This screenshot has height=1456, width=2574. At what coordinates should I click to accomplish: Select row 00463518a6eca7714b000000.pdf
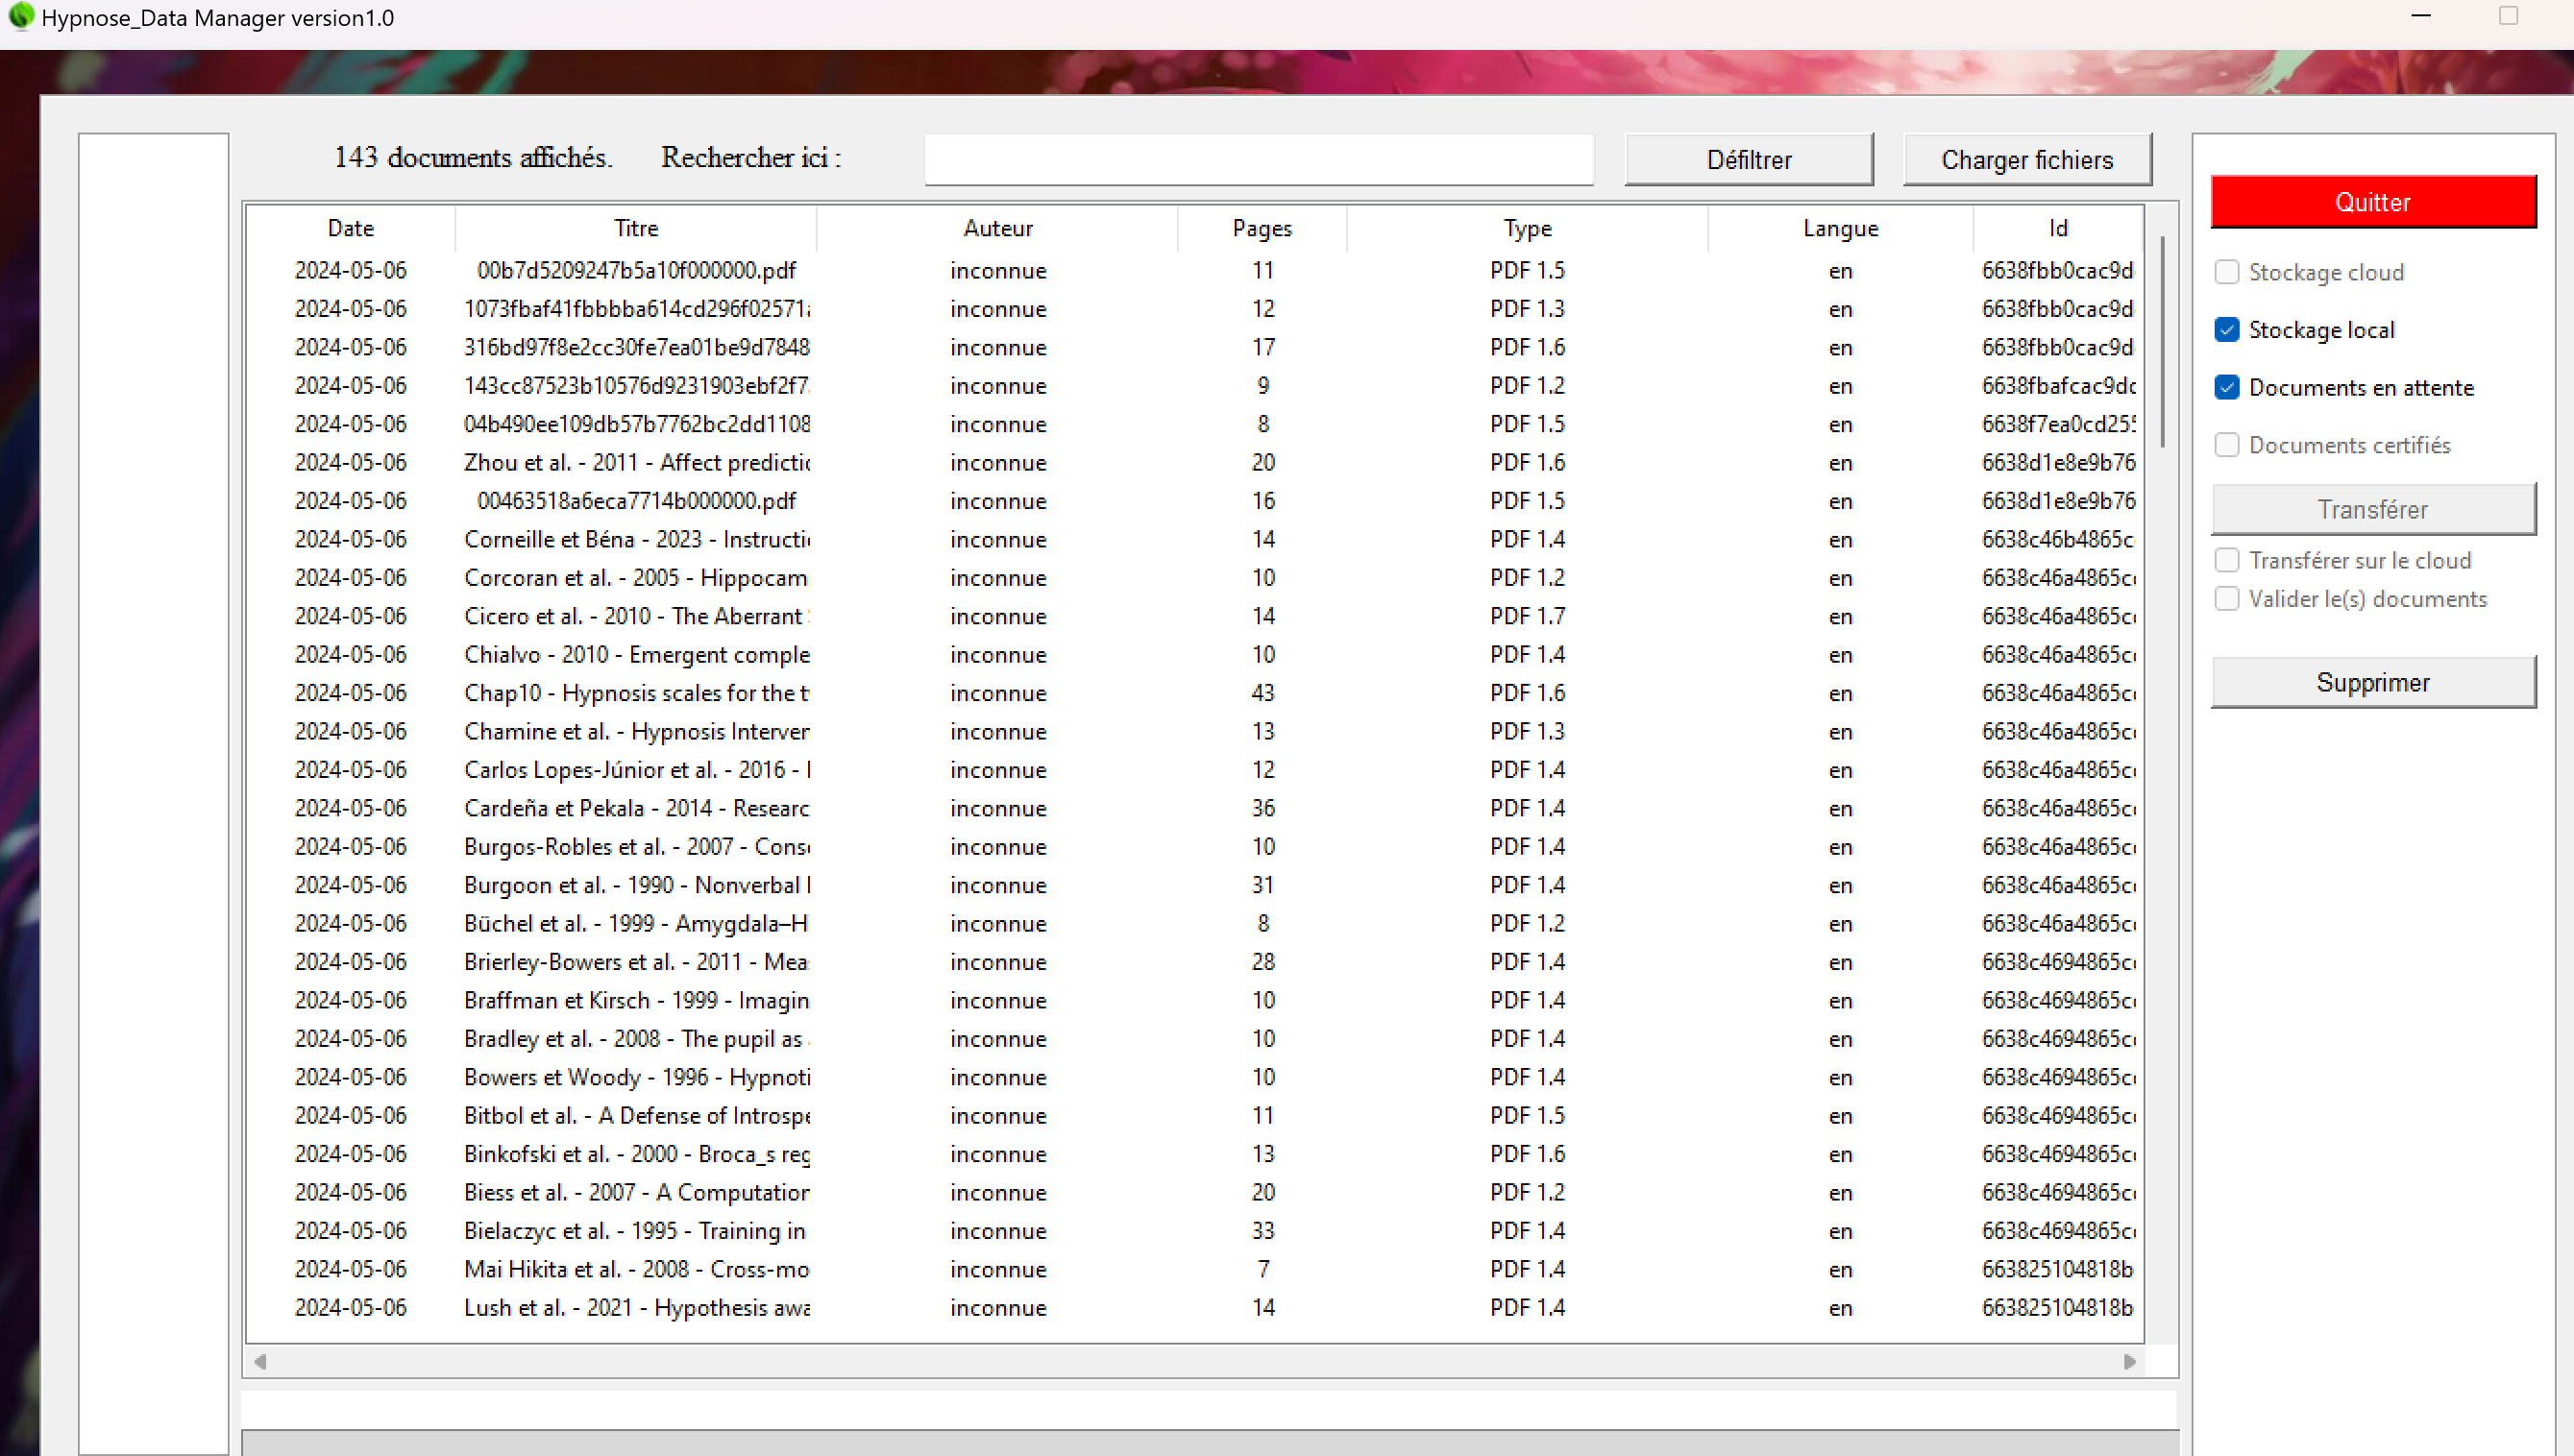[x=1195, y=501]
